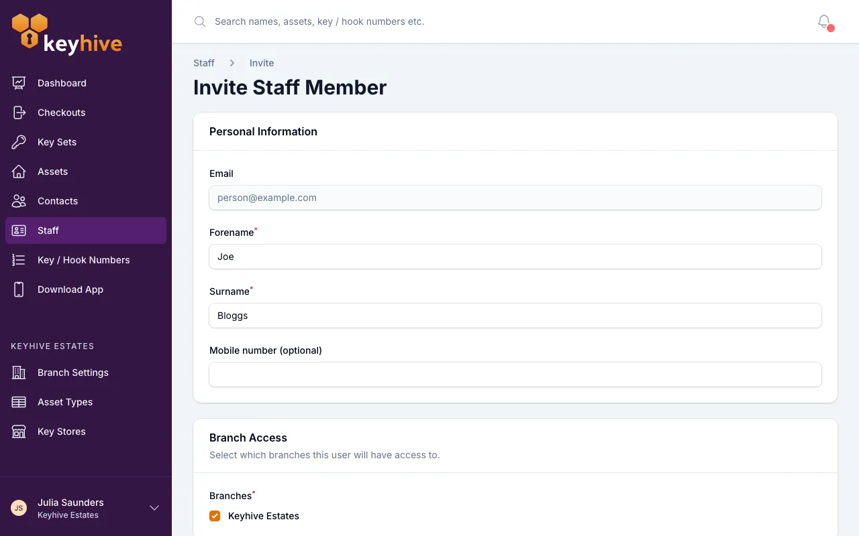Click the Checkouts exit-arrow icon
This screenshot has width=859, height=536.
pyautogui.click(x=19, y=113)
